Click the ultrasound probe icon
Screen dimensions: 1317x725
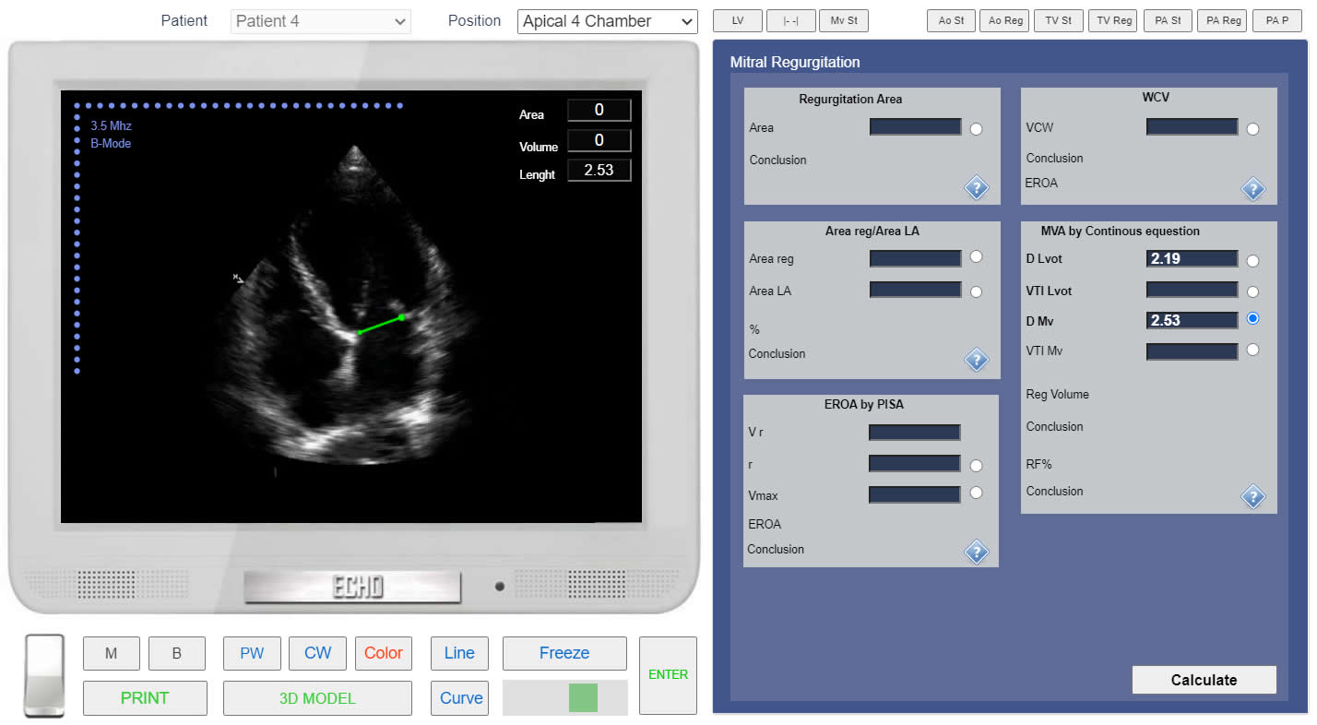(44, 675)
